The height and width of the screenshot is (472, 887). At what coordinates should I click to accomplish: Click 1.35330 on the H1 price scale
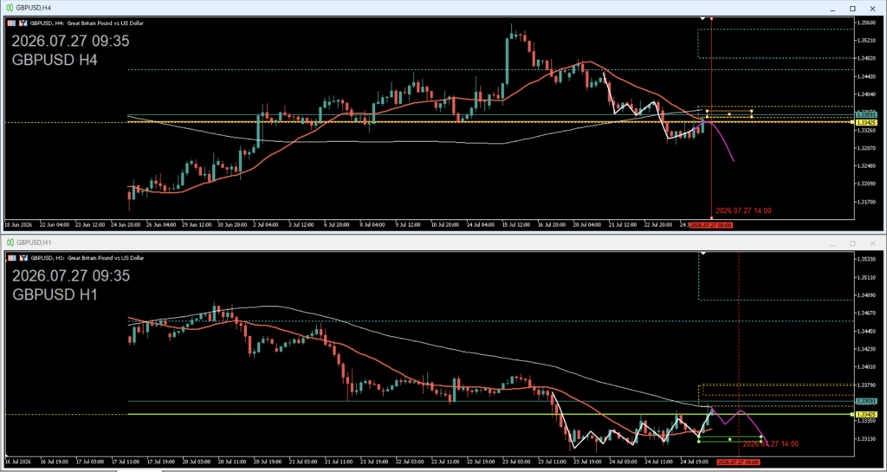coord(866,259)
